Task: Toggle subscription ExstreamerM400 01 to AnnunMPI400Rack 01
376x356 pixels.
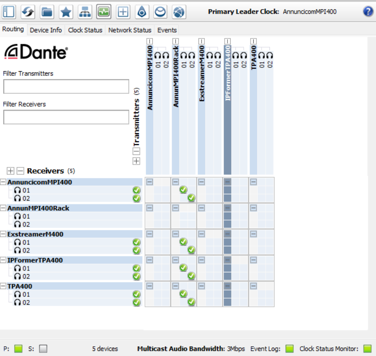Action: (183, 242)
